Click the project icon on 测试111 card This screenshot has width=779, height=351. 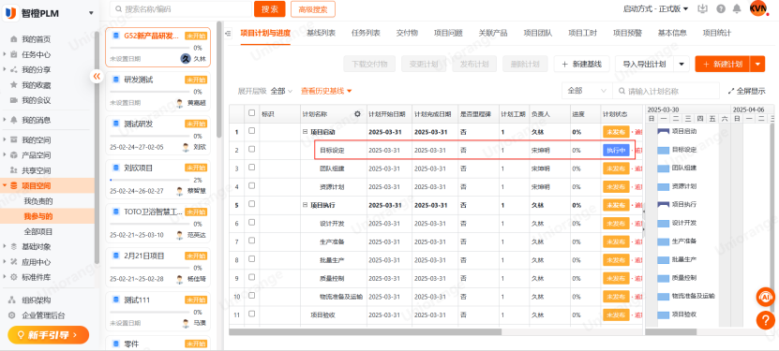116,300
